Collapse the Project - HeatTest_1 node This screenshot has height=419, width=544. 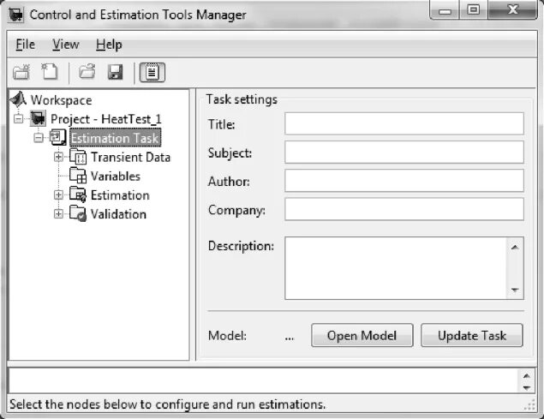pos(18,119)
